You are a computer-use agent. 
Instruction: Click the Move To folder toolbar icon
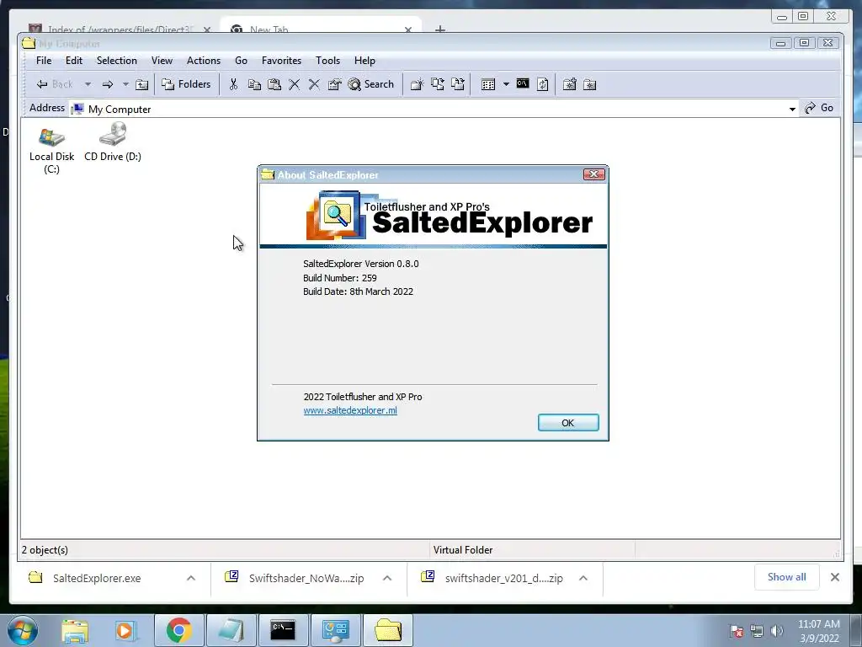click(x=457, y=84)
